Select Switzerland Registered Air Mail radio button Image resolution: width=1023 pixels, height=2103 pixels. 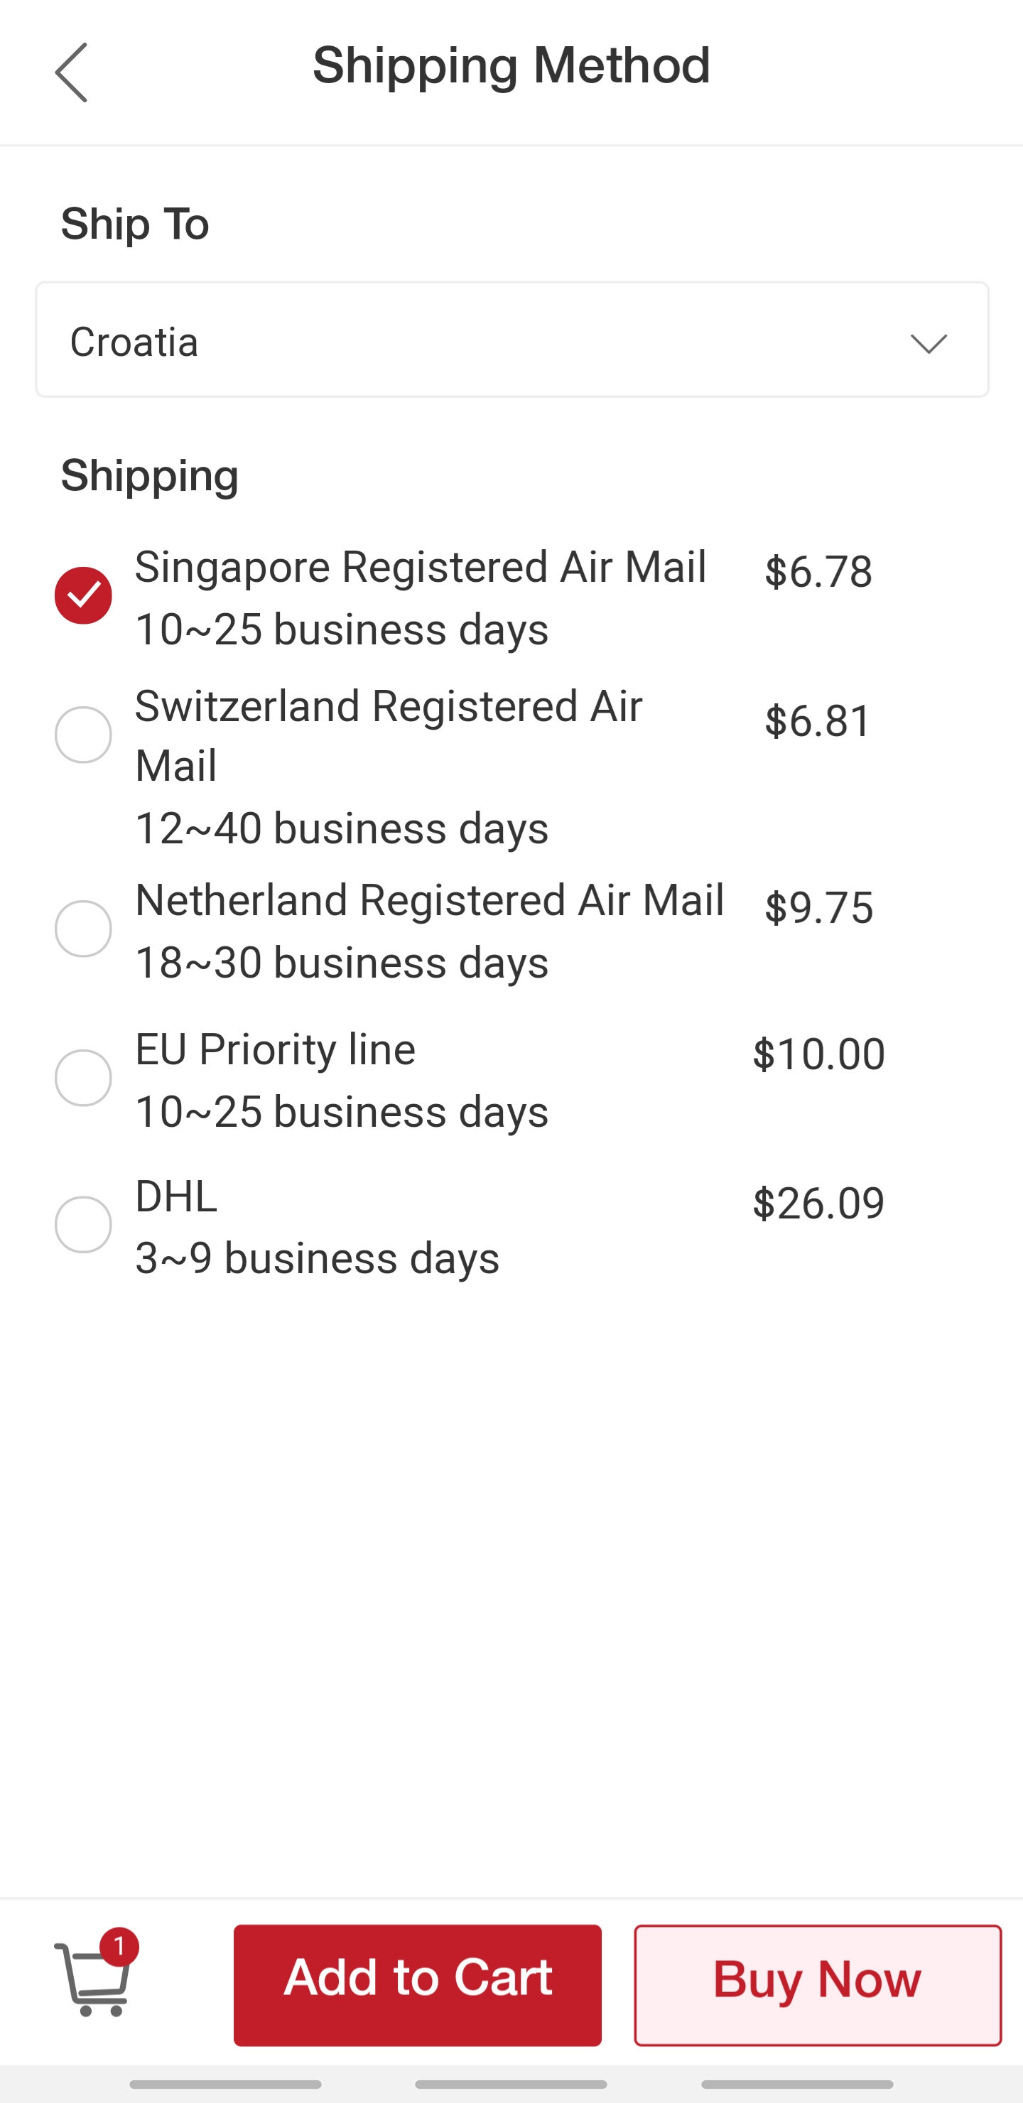pyautogui.click(x=83, y=735)
